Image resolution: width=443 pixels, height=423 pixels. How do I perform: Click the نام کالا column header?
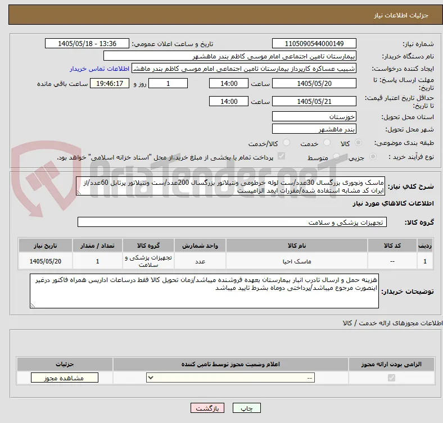(x=297, y=245)
